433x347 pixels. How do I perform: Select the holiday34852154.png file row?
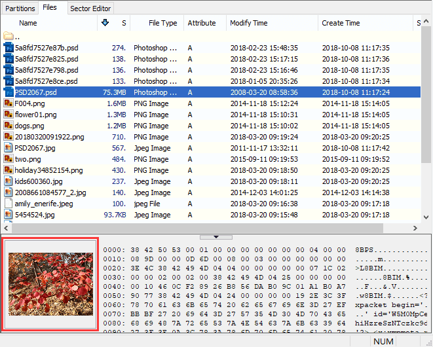pos(48,170)
